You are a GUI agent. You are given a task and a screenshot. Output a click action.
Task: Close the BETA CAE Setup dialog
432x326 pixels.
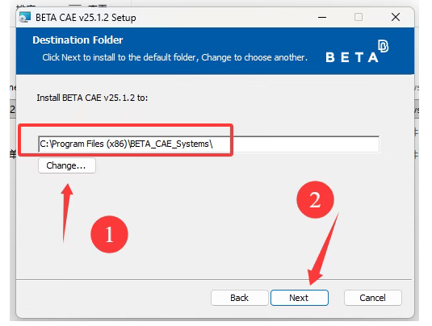tap(396, 17)
